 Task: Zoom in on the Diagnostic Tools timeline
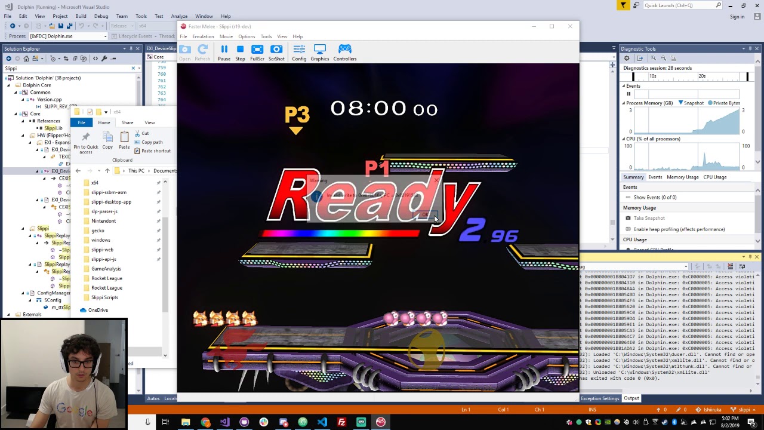click(x=654, y=59)
